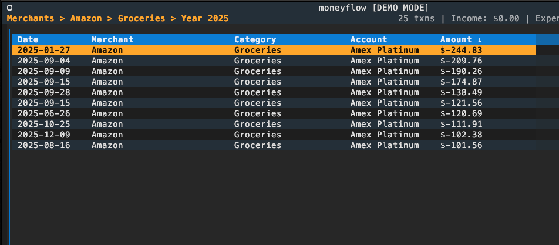The width and height of the screenshot is (559, 245).
Task: Sort by the Category column header
Action: pos(255,39)
